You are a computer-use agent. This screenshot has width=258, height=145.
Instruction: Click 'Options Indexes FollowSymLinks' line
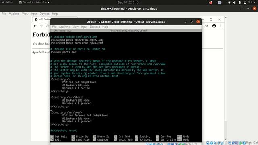85,116
